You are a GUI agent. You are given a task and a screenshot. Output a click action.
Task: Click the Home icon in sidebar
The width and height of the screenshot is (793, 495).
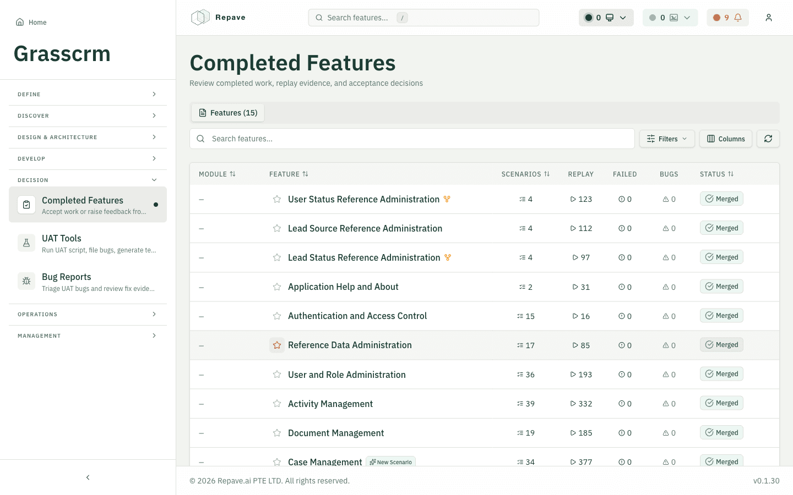20,22
